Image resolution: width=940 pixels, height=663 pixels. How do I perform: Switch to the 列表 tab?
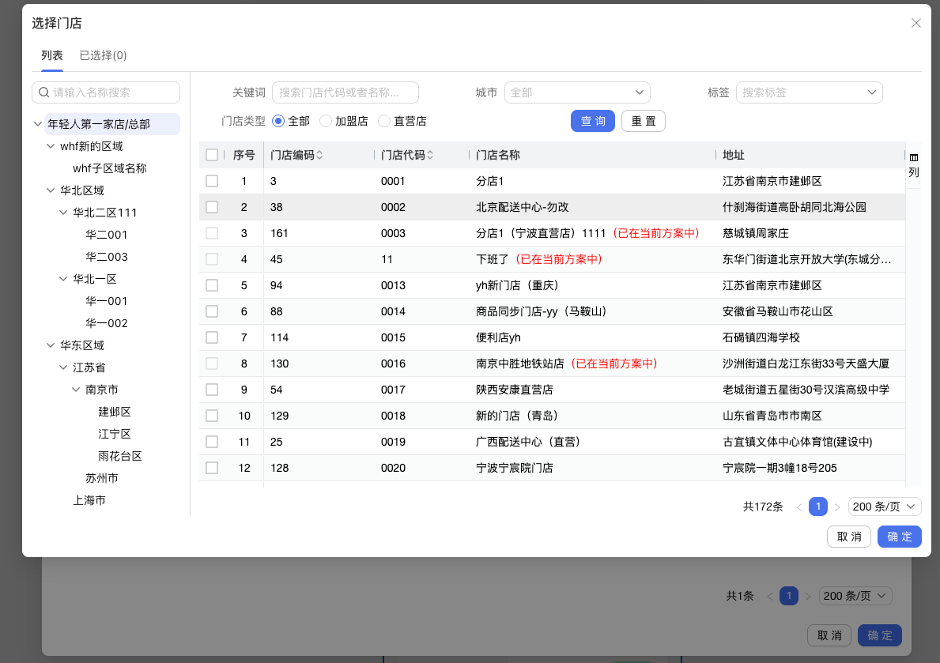click(x=52, y=56)
